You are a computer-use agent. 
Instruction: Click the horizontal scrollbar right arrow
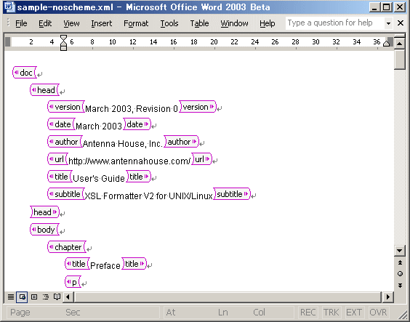pyautogui.click(x=388, y=297)
